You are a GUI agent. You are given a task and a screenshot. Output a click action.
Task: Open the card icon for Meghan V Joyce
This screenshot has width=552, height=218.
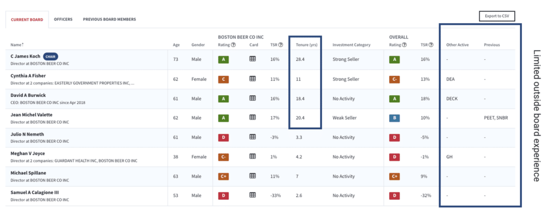252,157
